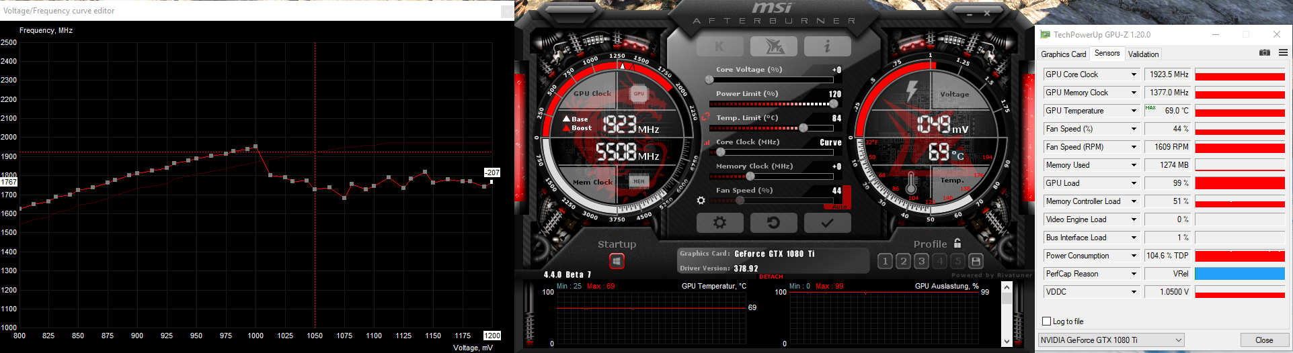Select profile slot 4
1293x353 pixels.
[x=940, y=261]
